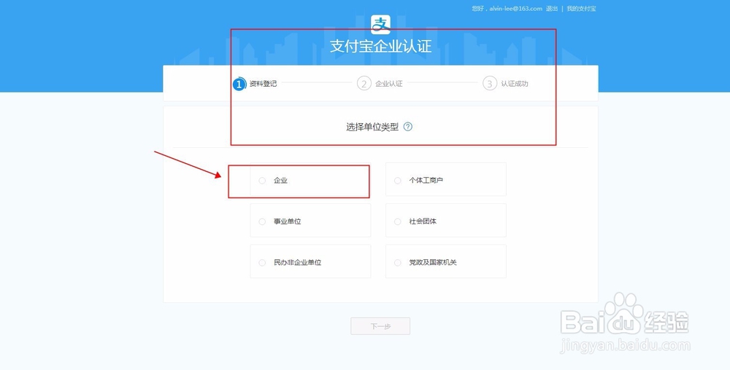Click step 2 企业认证 circle

coord(364,84)
